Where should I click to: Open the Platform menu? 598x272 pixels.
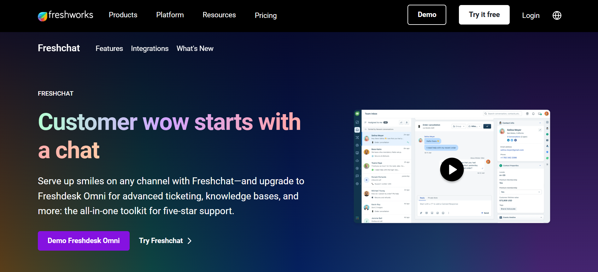tap(170, 15)
